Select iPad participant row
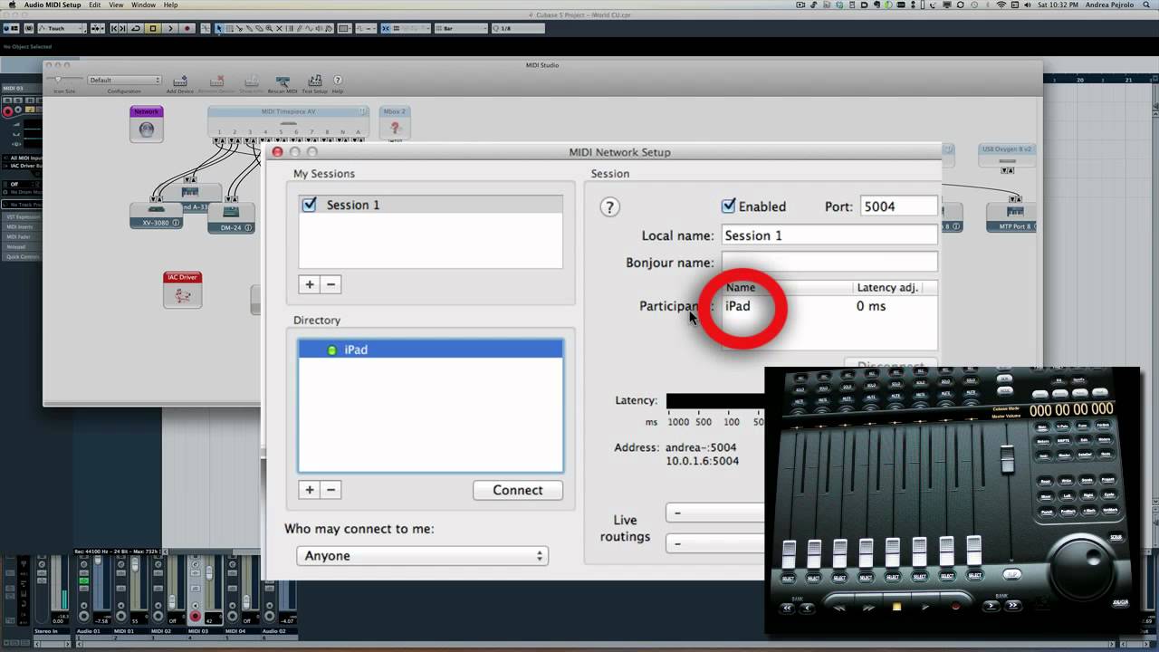This screenshot has height=652, width=1159. [829, 306]
